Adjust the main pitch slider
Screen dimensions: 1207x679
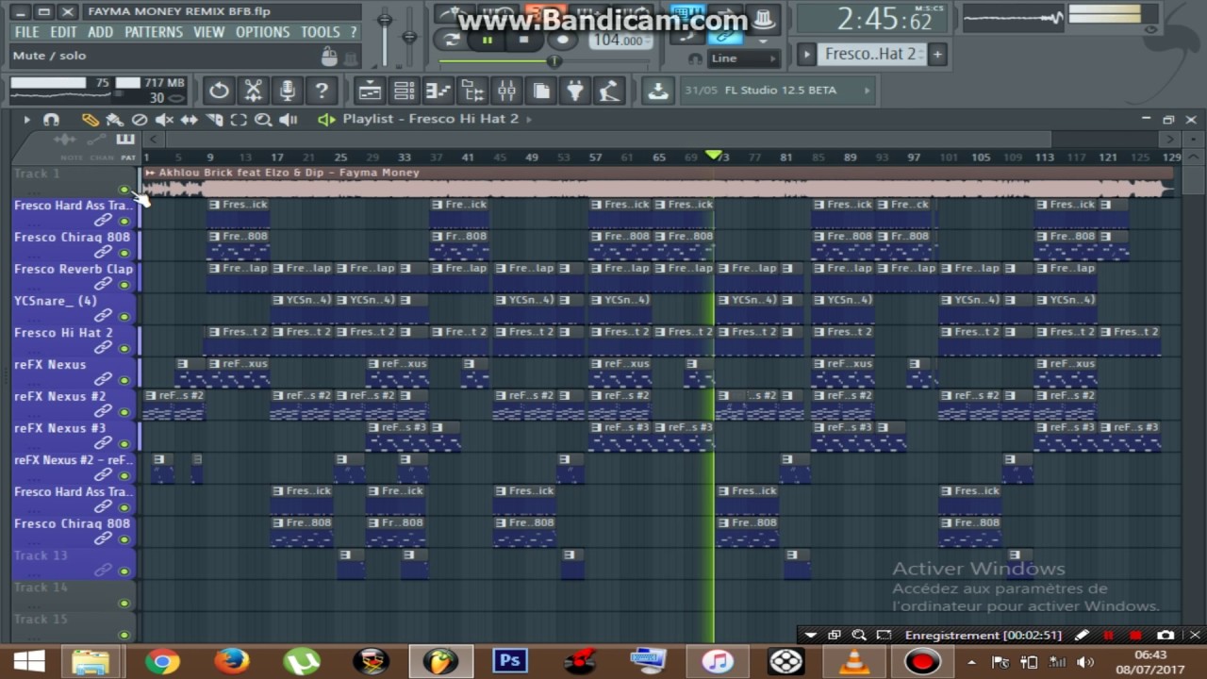click(x=408, y=38)
